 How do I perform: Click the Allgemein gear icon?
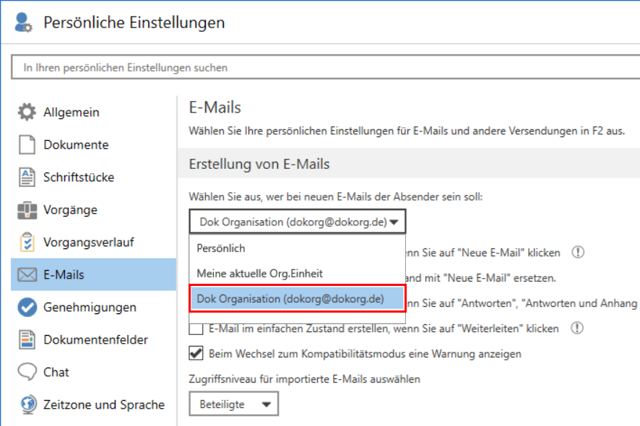27,112
